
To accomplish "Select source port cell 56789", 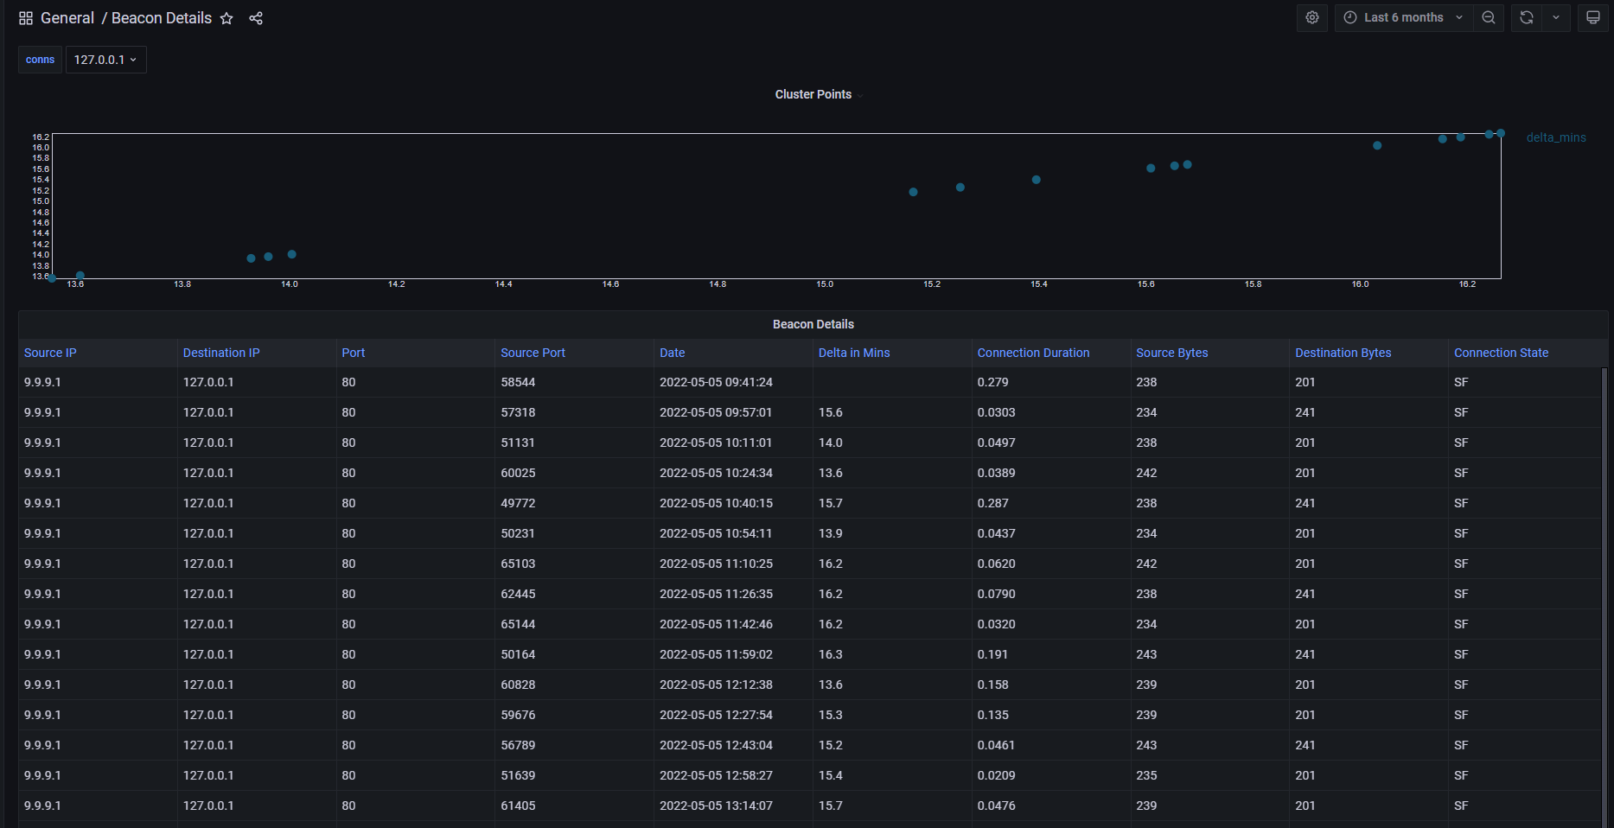I will point(575,745).
